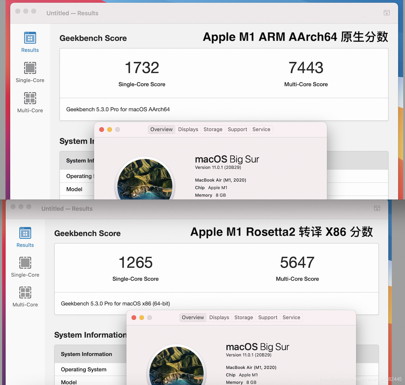
Task: Switch to Overview tab in upper About window
Action: [161, 130]
